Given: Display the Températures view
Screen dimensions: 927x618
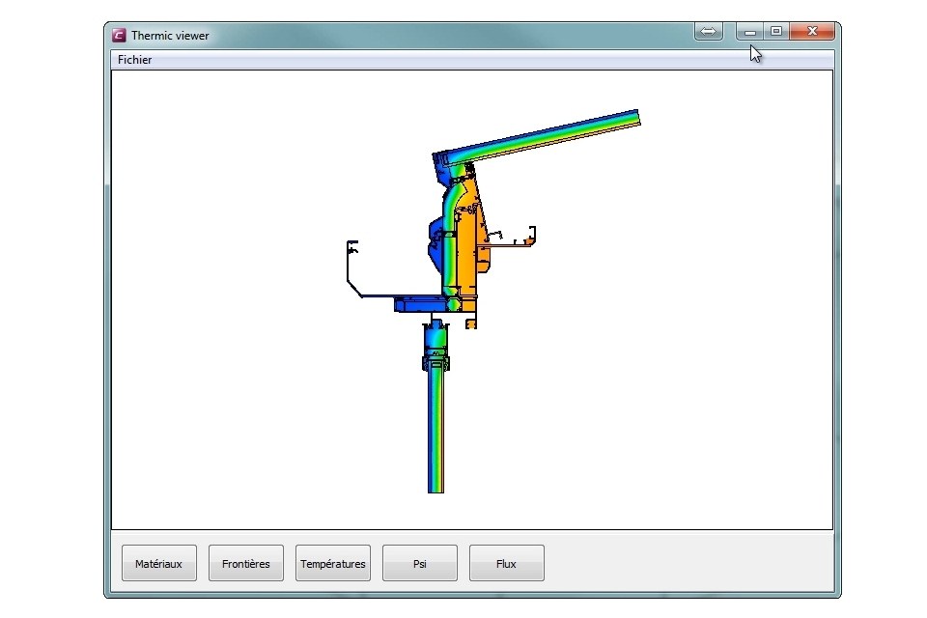Looking at the screenshot, I should (333, 563).
